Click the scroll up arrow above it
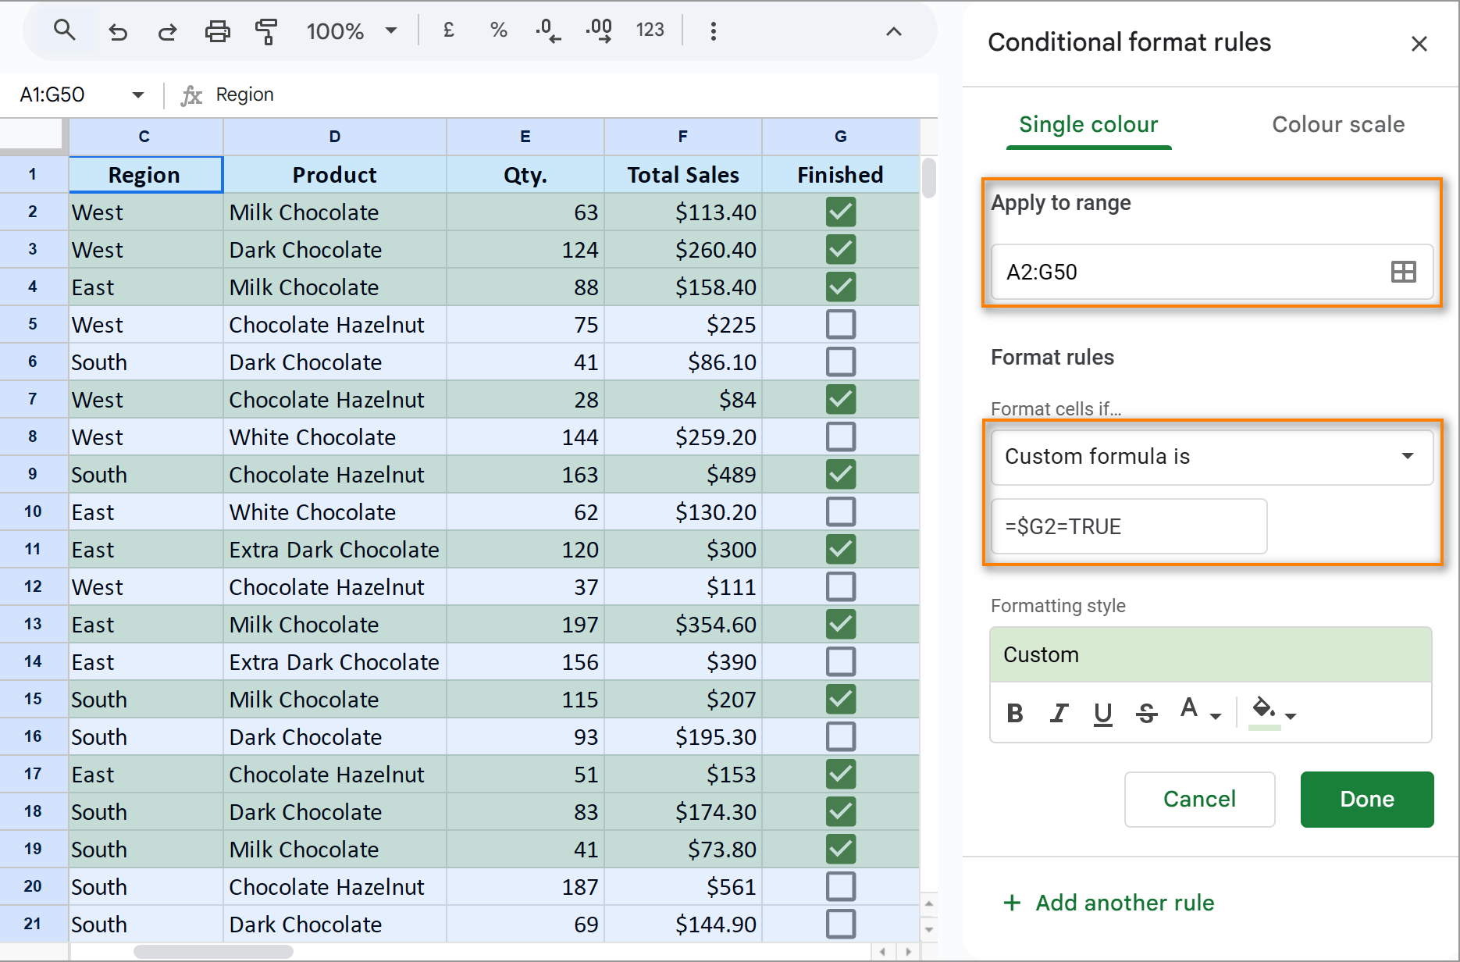 tap(928, 903)
